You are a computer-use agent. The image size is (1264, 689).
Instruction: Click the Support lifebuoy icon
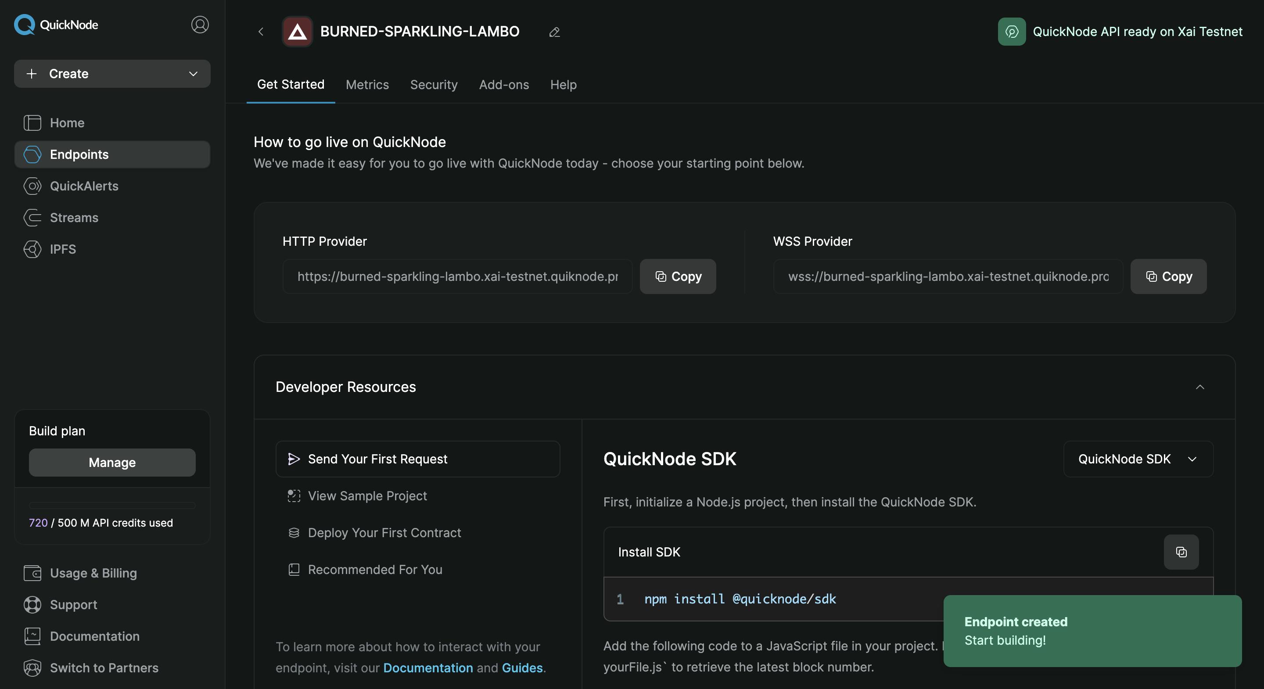[x=32, y=605]
